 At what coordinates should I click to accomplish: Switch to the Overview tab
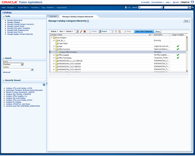tap(53, 16)
